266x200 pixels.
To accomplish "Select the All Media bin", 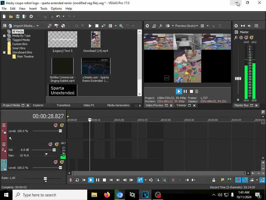I will tap(18, 32).
